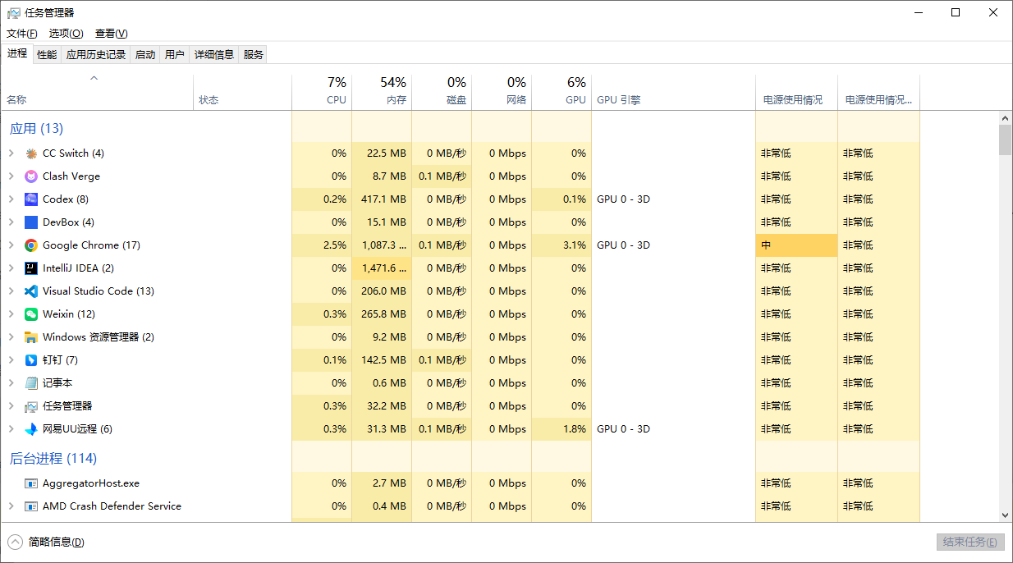Click the 钉钉 app icon
Viewport: 1013px width, 563px height.
(31, 360)
